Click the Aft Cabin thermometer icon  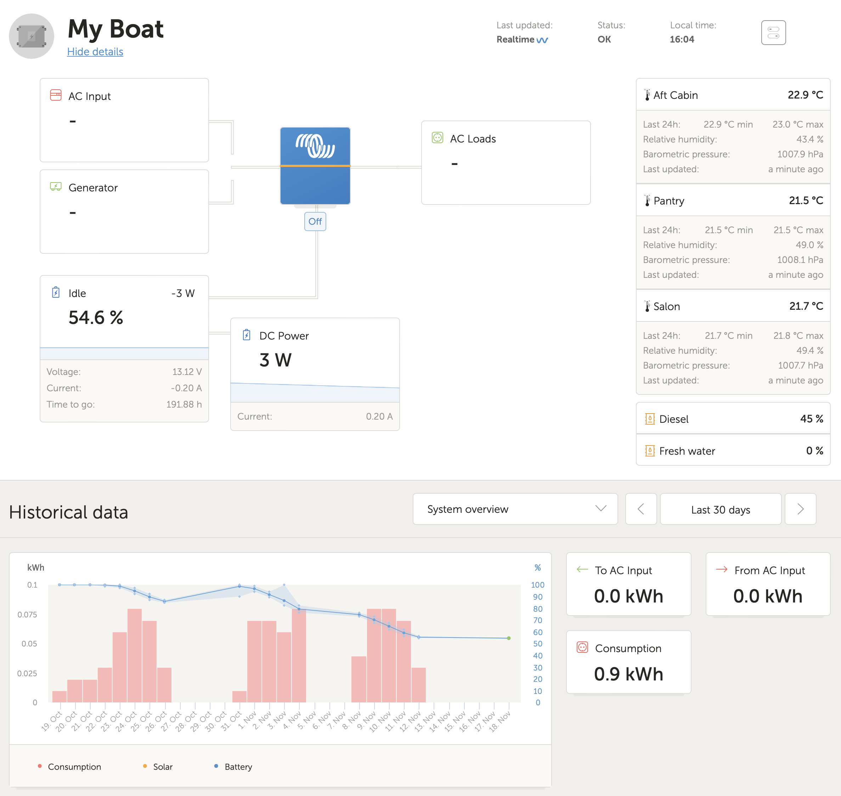647,95
